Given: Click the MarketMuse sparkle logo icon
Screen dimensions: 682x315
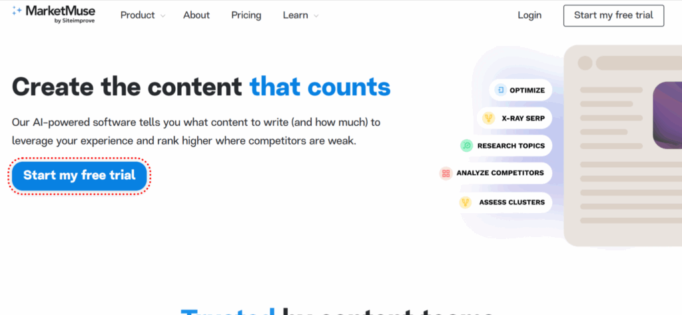Looking at the screenshot, I should coord(17,11).
